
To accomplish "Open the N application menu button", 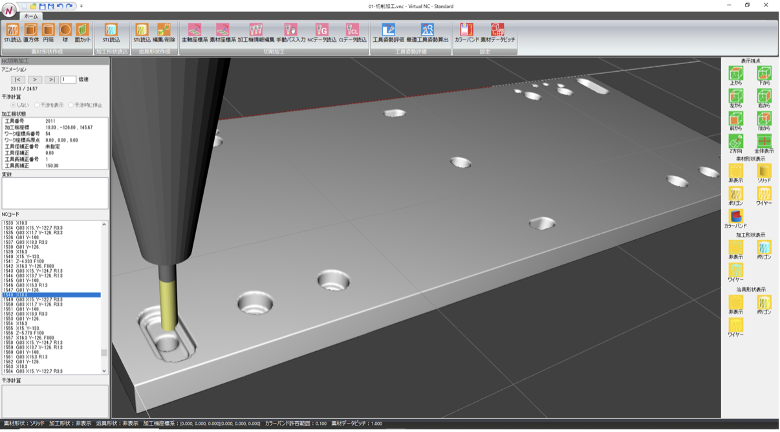I will 8,10.
